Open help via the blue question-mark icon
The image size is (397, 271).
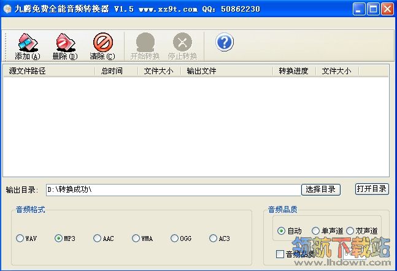225,42
